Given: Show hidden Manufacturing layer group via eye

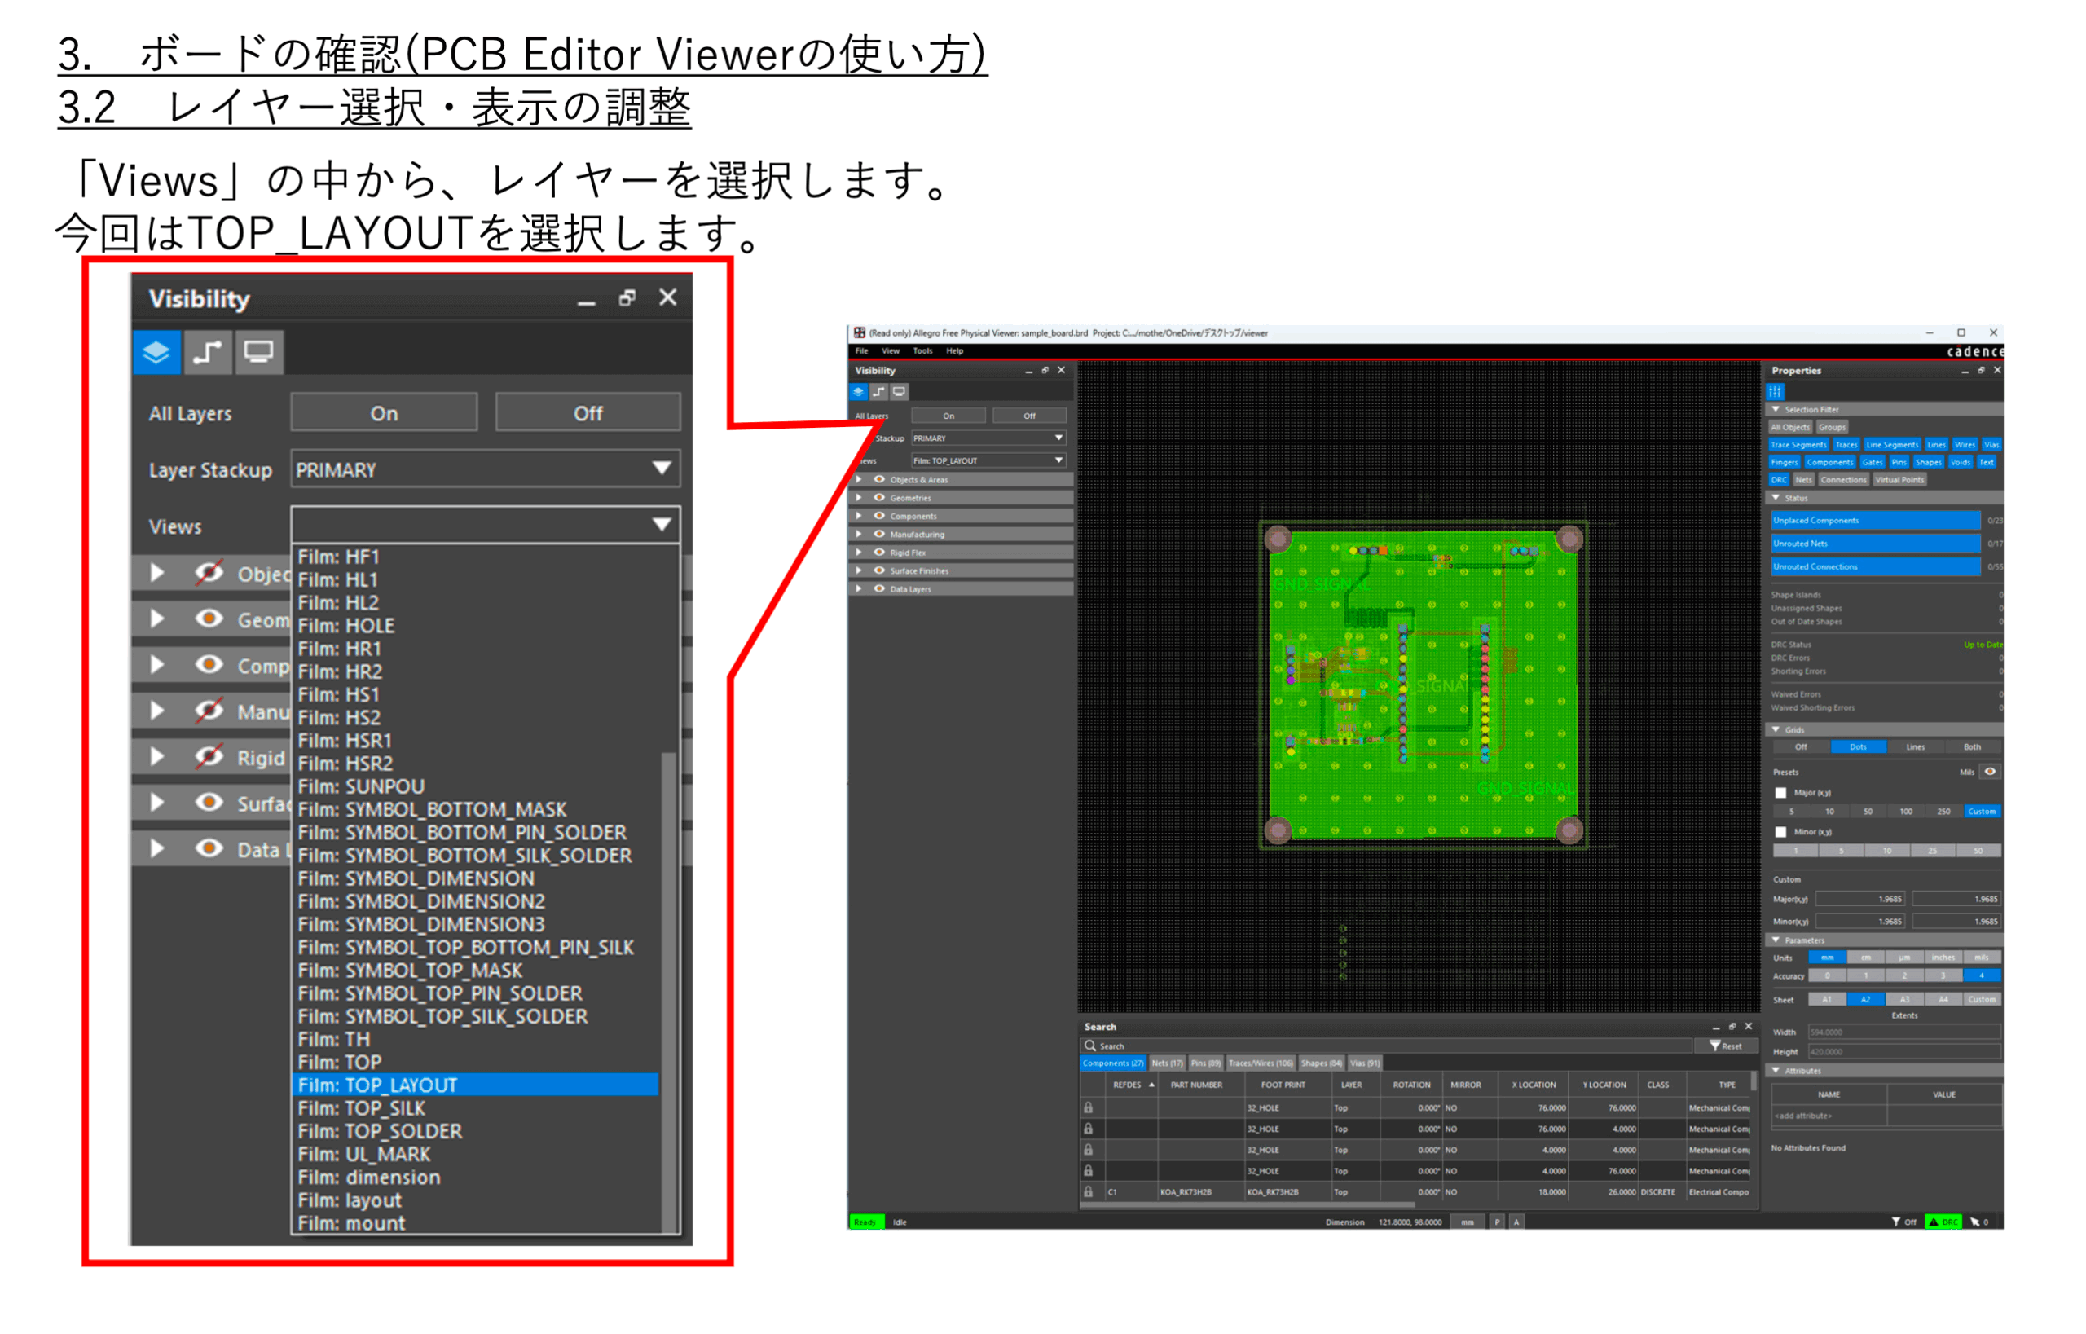Looking at the screenshot, I should (x=208, y=711).
